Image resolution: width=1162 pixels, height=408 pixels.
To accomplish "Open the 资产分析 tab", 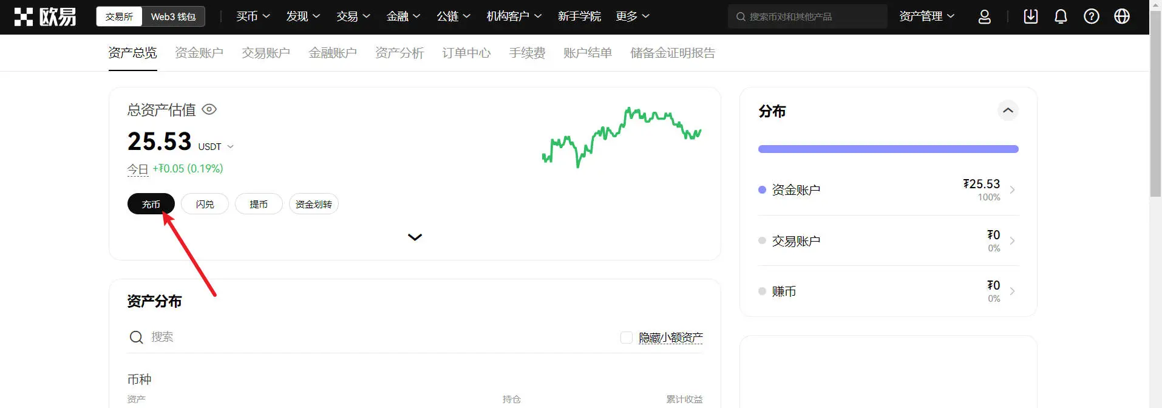I will point(399,53).
